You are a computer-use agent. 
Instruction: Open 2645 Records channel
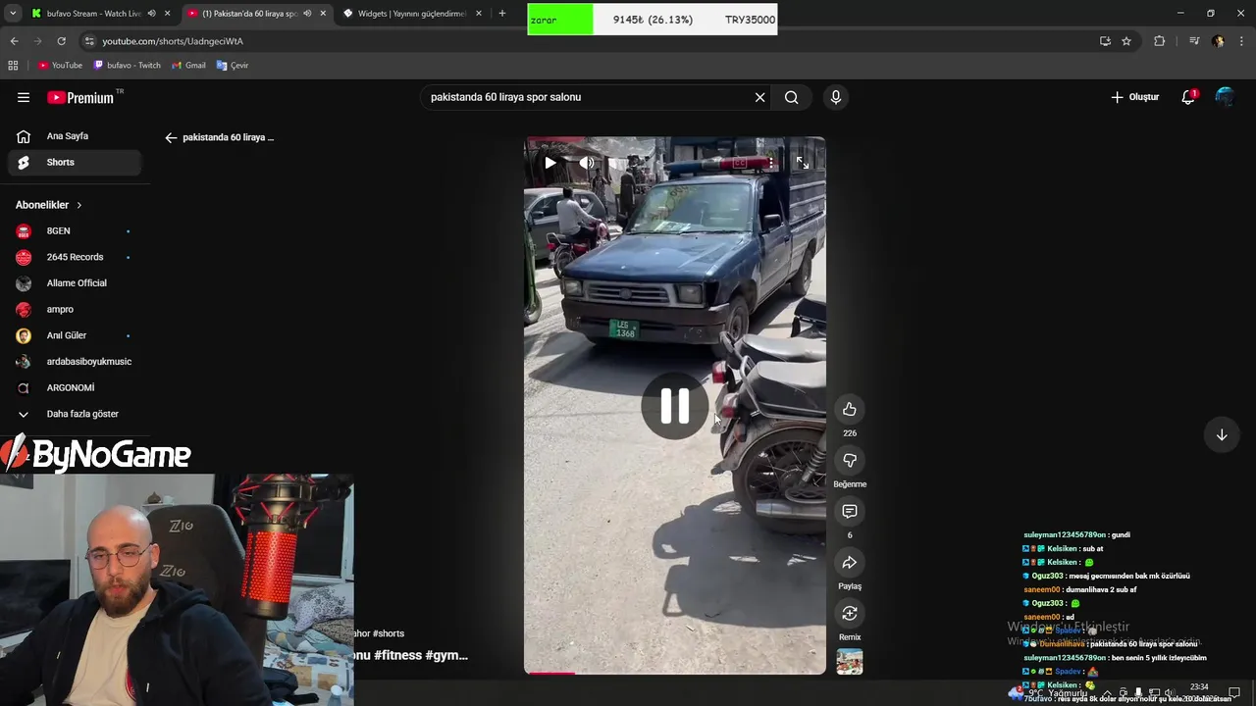[x=74, y=257]
